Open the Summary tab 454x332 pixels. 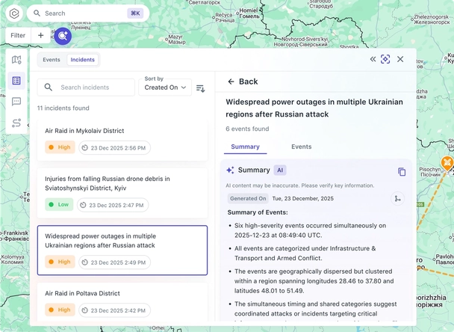(245, 147)
